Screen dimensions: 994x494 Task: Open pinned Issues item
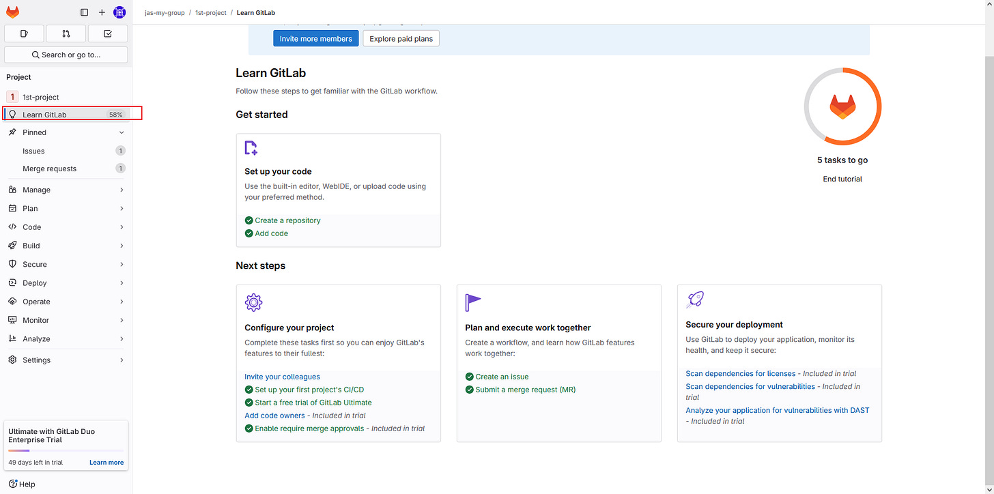[x=66, y=151]
